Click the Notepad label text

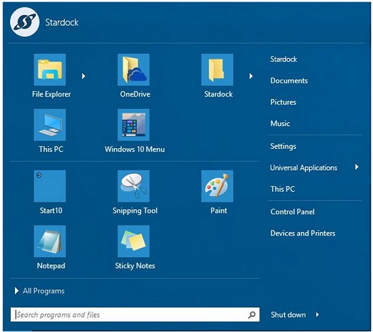(51, 266)
